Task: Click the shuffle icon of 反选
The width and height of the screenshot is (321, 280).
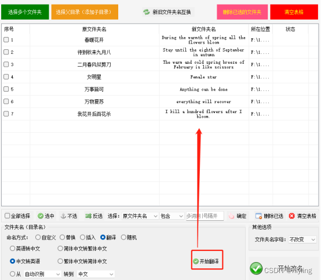Action: pyautogui.click(x=89, y=216)
